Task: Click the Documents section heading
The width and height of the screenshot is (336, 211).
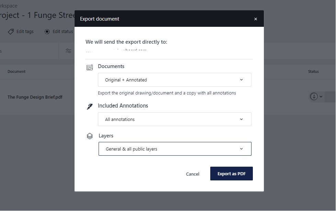Action: [x=111, y=66]
